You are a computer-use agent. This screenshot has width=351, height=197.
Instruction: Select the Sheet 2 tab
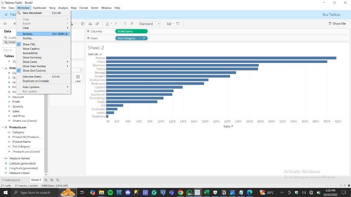coord(36,180)
